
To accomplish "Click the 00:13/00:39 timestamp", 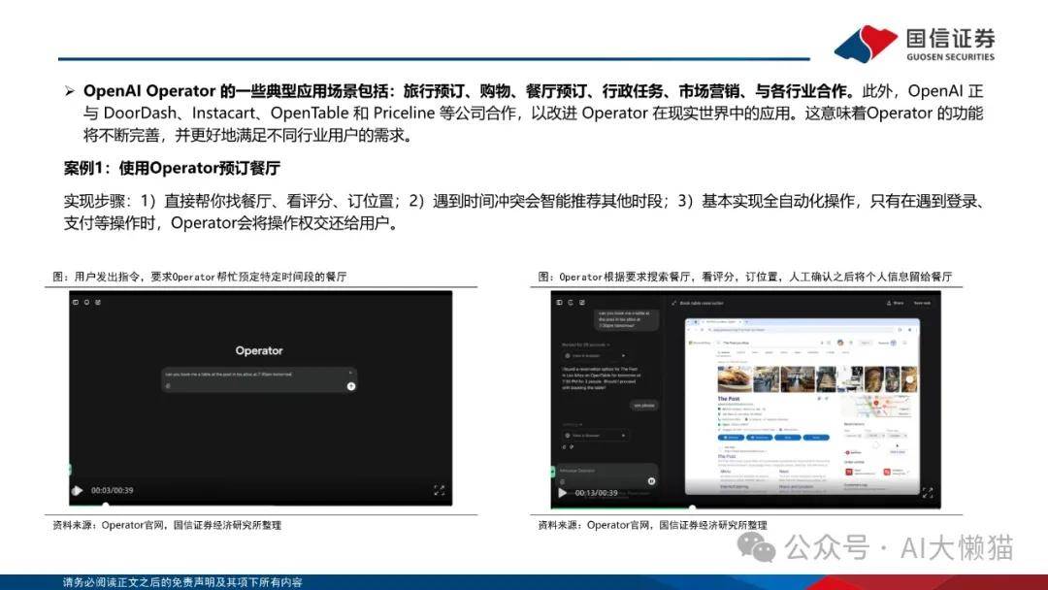I will pos(596,493).
